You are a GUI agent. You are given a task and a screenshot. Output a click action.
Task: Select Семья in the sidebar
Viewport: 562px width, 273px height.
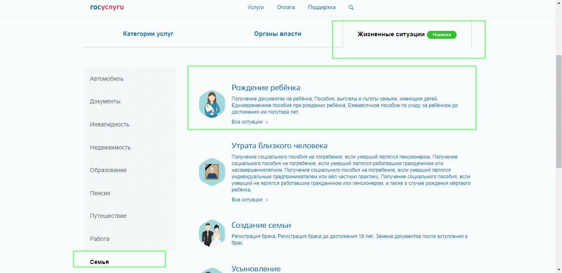[x=99, y=262]
